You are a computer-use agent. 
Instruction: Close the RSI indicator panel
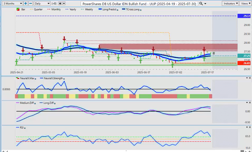250,127
